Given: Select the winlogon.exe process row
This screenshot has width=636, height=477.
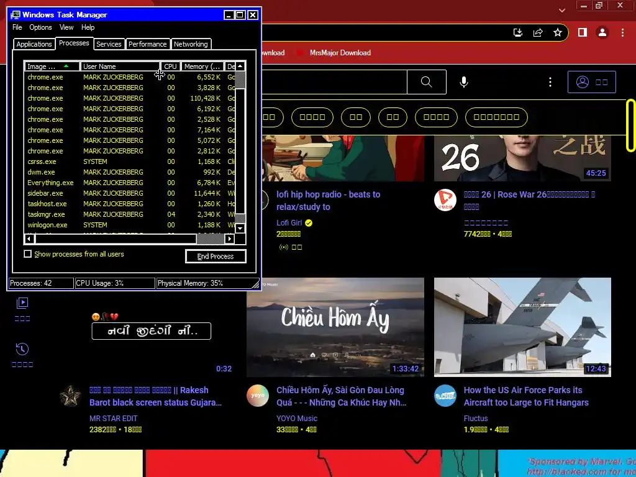Looking at the screenshot, I should point(130,225).
